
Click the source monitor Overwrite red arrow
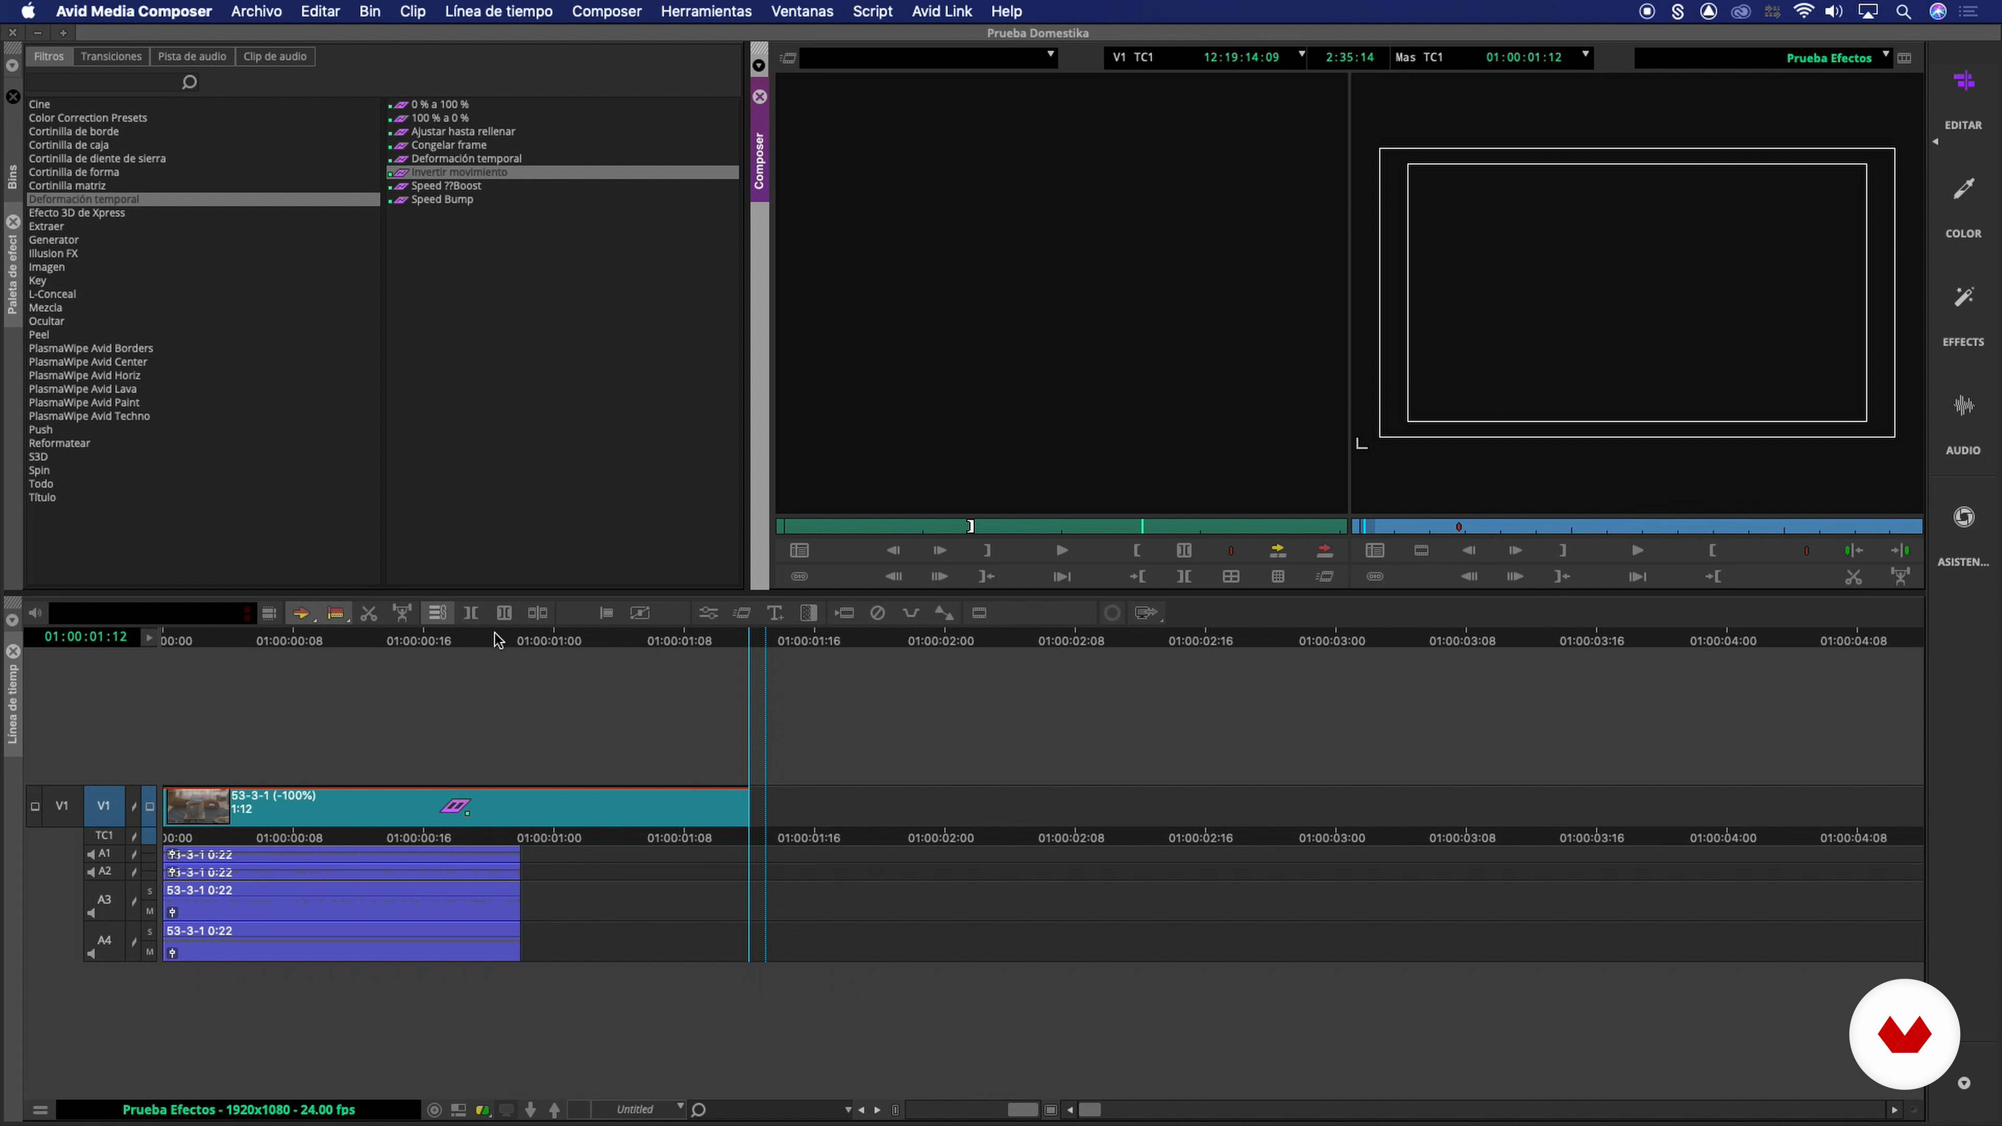coord(1325,551)
